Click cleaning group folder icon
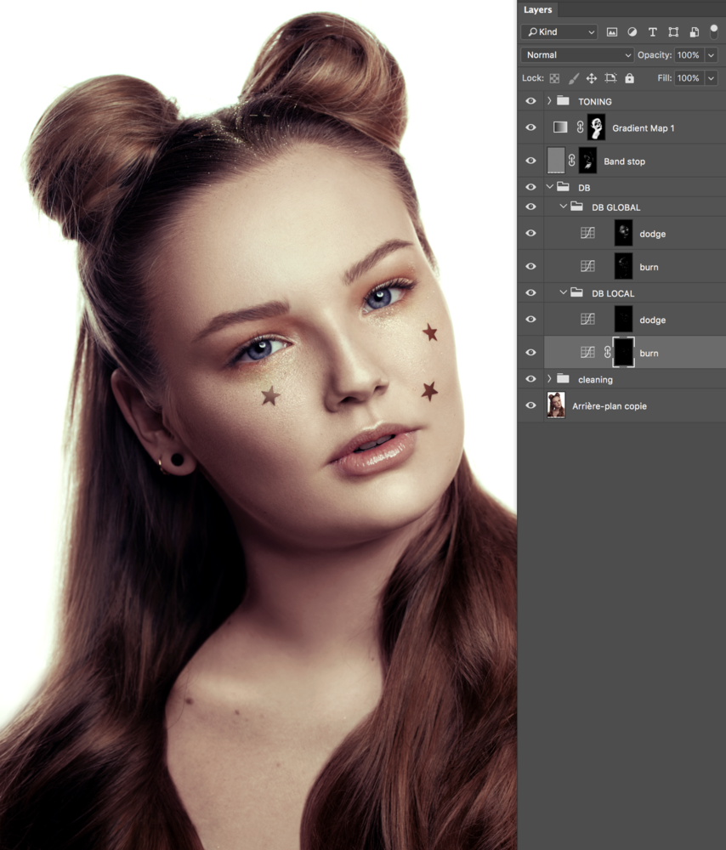The image size is (726, 850). click(564, 379)
